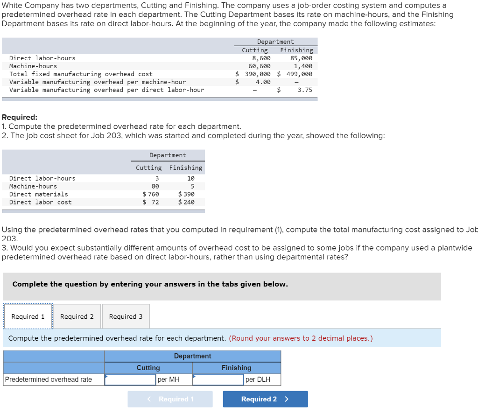Click the 'Required:' bold heading
Screen dimensions: 478x420
click(20, 117)
